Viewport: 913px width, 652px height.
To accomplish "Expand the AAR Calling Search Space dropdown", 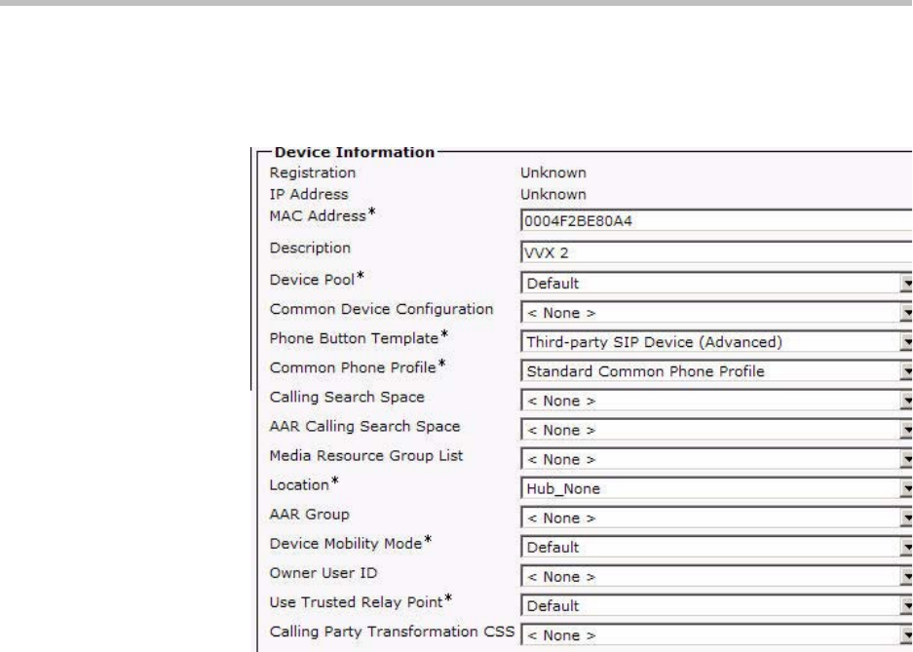I will pyautogui.click(x=716, y=428).
